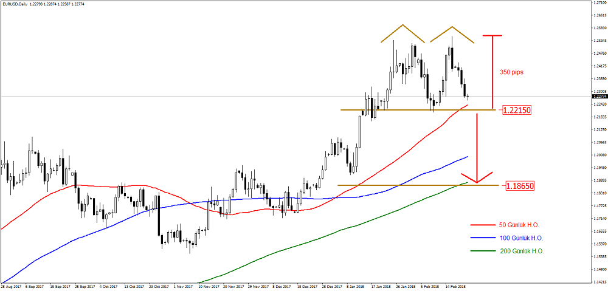
Task: Click the EURUSD,Daily chart title
Action: pyautogui.click(x=18, y=5)
